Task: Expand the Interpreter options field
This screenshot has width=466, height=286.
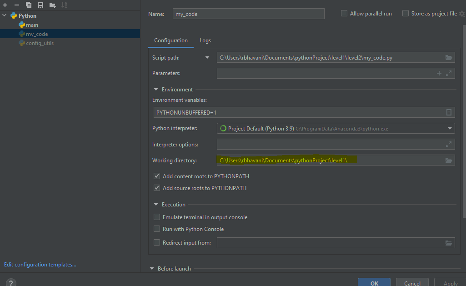Action: (x=449, y=144)
